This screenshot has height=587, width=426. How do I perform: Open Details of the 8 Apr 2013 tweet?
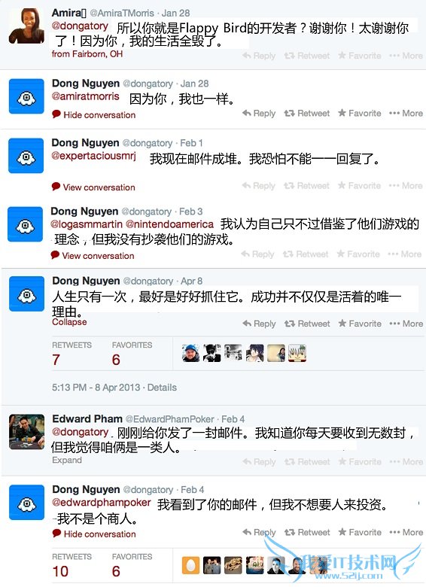coord(162,388)
